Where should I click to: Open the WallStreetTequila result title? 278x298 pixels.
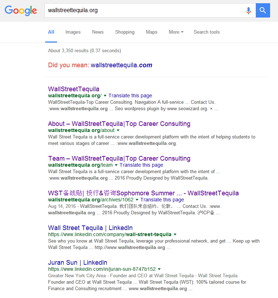click(x=74, y=89)
